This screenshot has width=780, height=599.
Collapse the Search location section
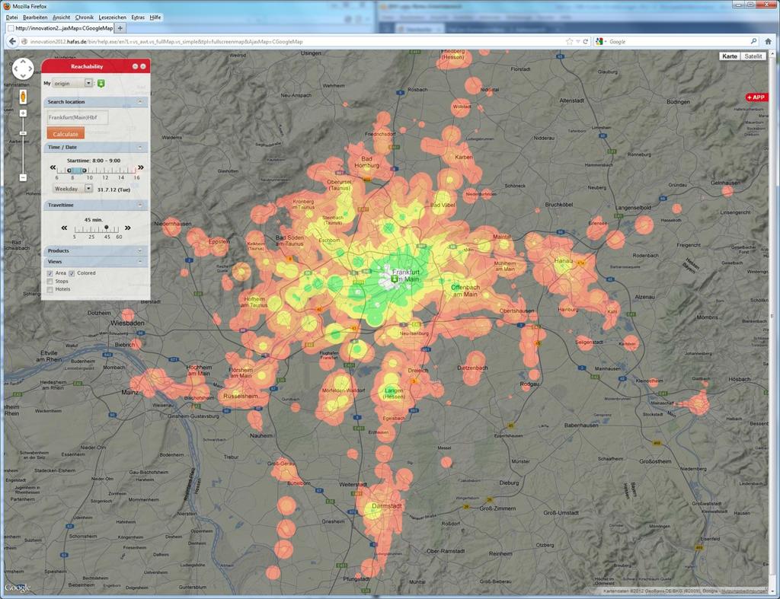point(140,102)
